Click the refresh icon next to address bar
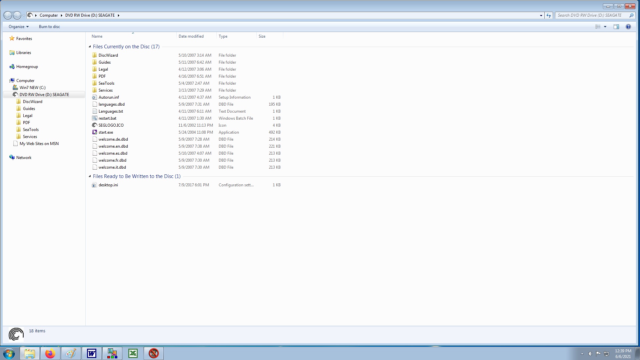640x360 pixels. click(x=549, y=15)
